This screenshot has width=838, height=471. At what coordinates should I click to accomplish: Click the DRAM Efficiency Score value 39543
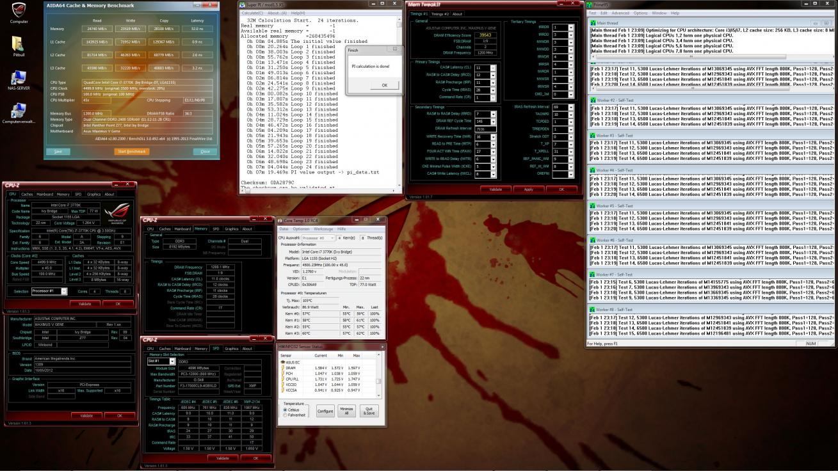pyautogui.click(x=487, y=35)
